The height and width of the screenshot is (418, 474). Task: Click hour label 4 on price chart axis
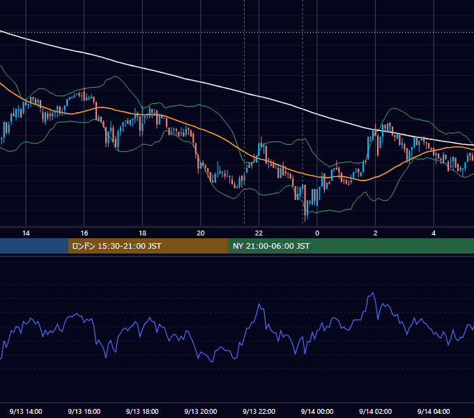pos(434,233)
